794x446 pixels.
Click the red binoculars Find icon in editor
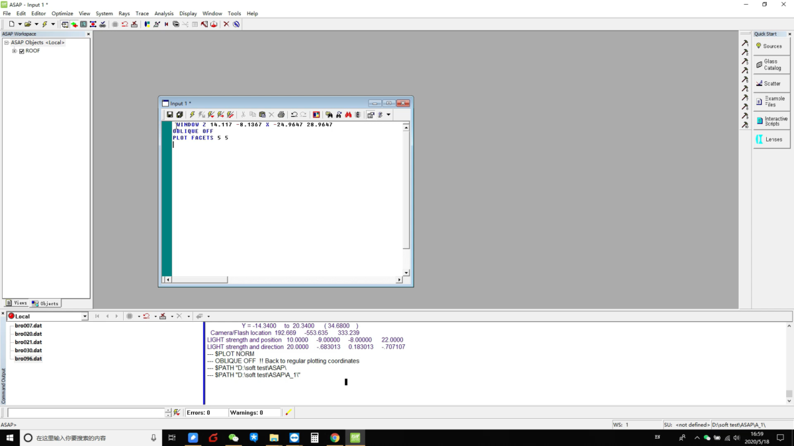(x=349, y=114)
